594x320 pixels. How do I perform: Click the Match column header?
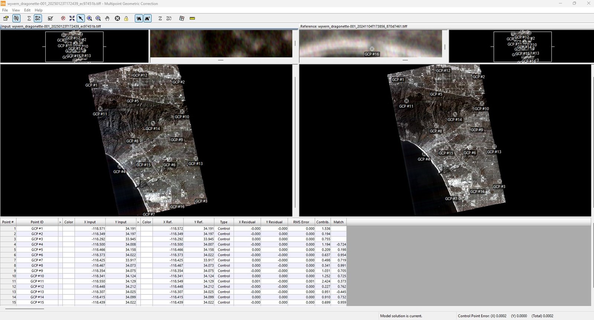[339, 222]
